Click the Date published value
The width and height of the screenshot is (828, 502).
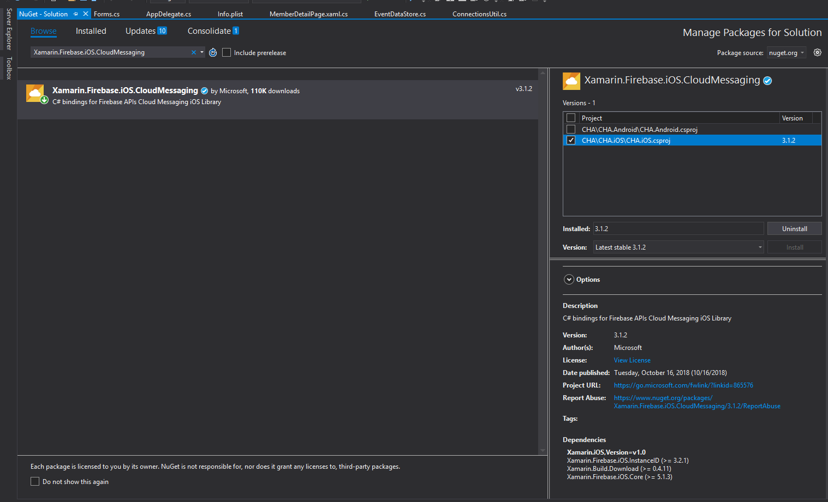[670, 373]
